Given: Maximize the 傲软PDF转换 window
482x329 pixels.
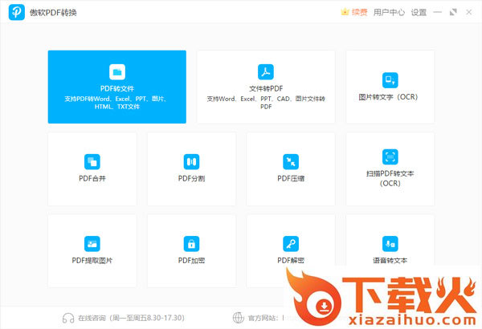Looking at the screenshot, I should pyautogui.click(x=453, y=12).
